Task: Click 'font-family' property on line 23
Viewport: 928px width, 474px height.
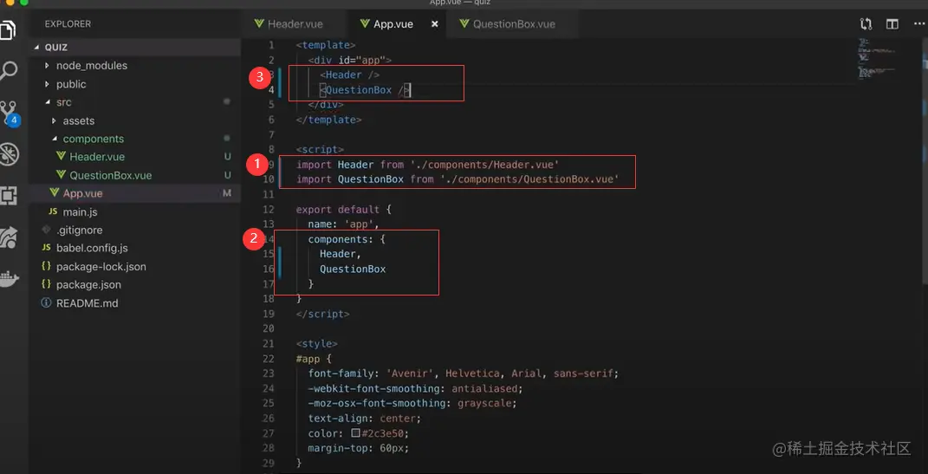Action: tap(343, 374)
